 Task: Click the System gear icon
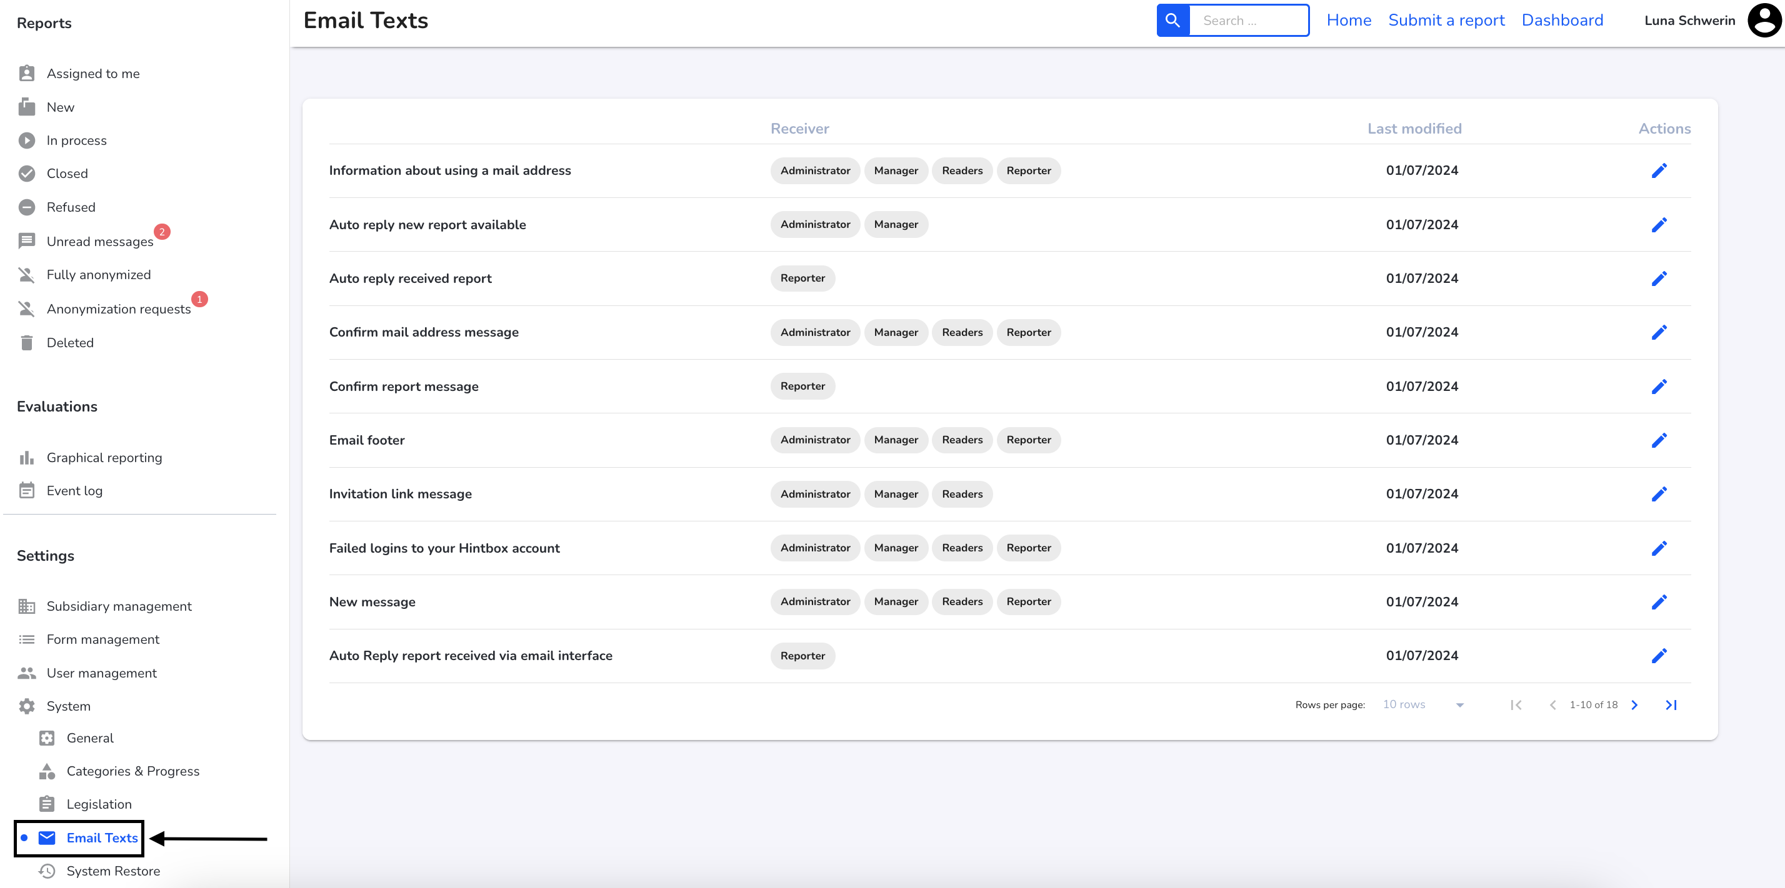click(27, 706)
